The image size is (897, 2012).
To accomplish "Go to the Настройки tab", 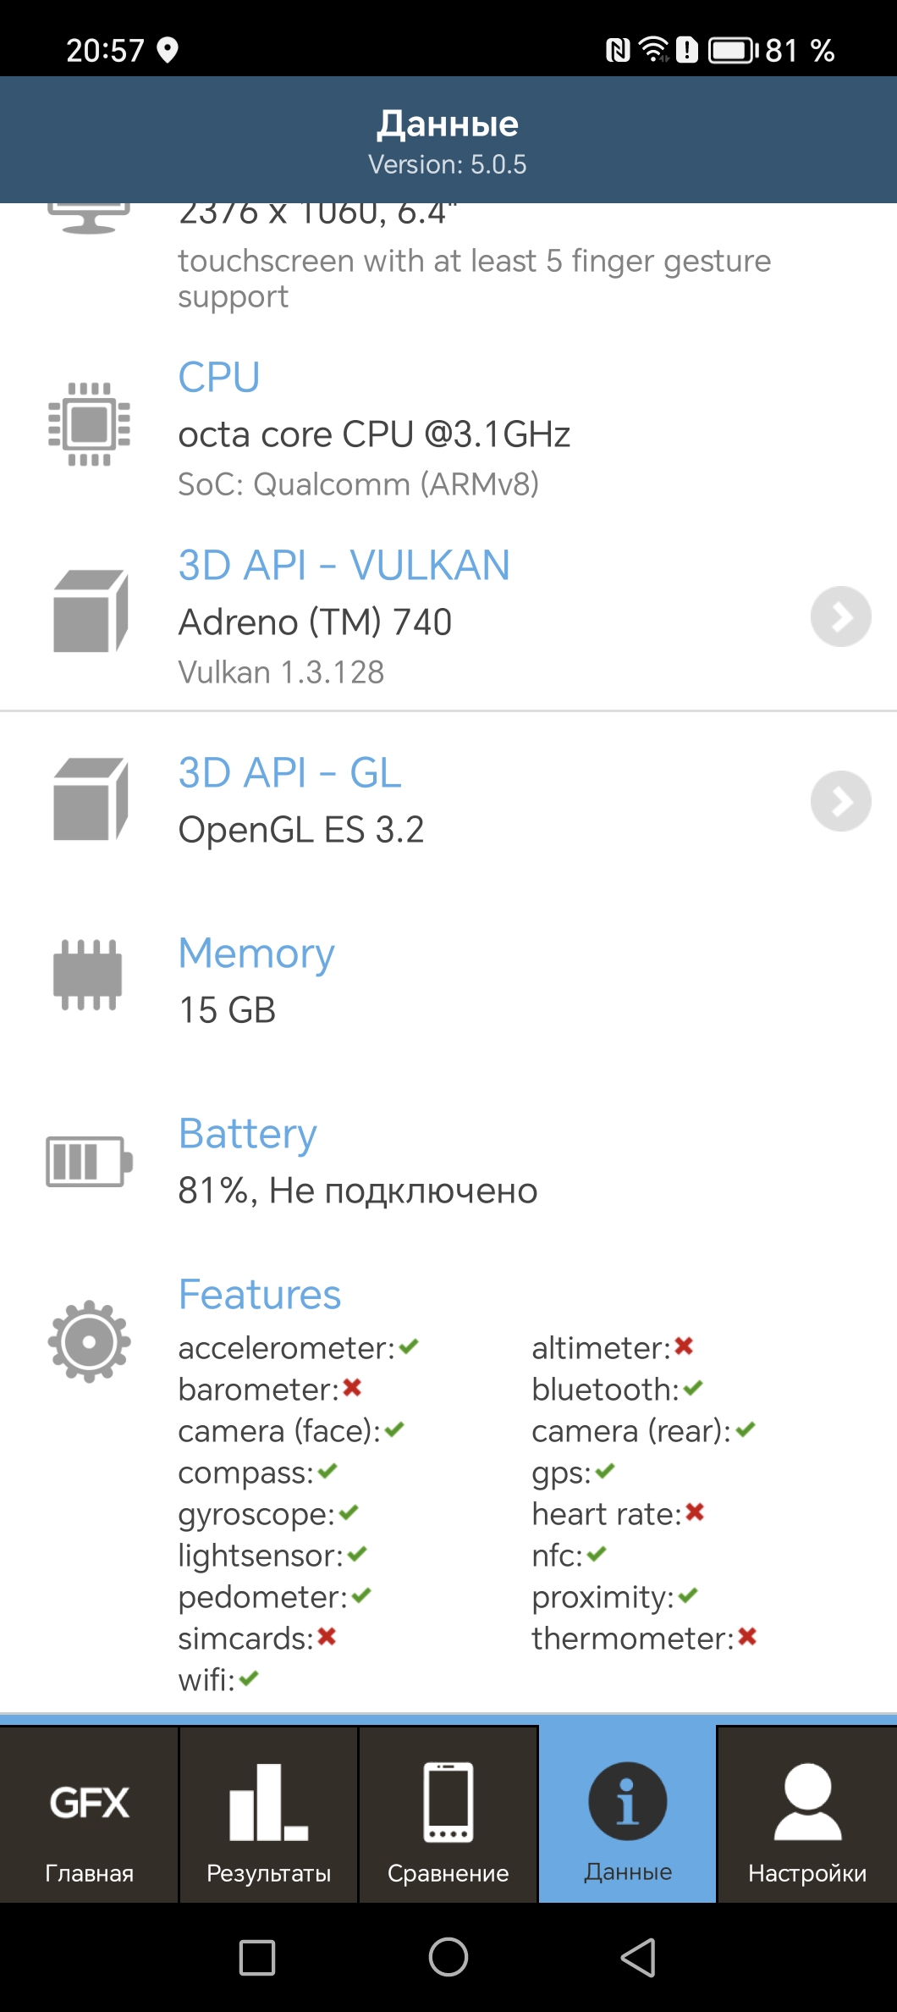I will click(807, 1814).
